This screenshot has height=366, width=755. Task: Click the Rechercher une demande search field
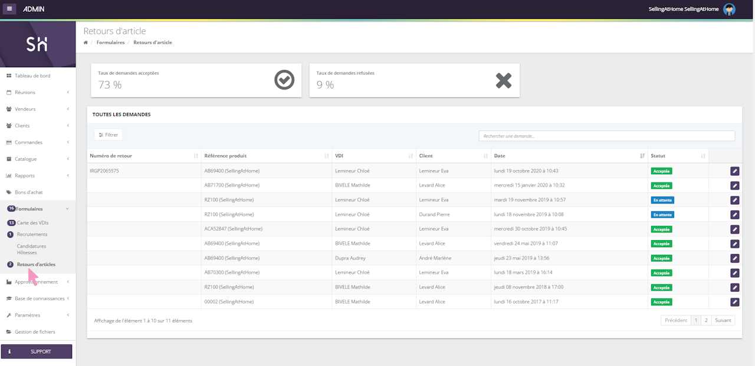[x=606, y=136]
